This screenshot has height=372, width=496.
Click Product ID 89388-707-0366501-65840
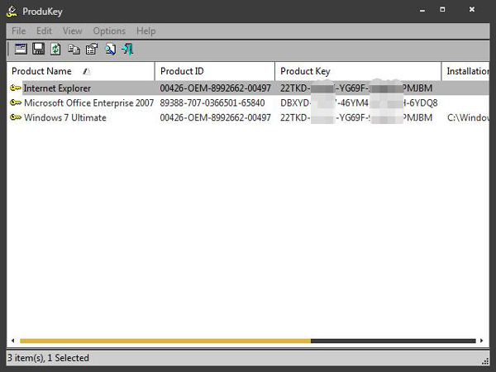(x=212, y=103)
